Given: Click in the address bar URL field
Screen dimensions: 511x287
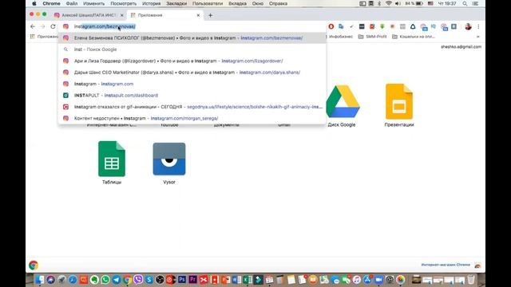Looking at the screenshot, I should coord(192,26).
